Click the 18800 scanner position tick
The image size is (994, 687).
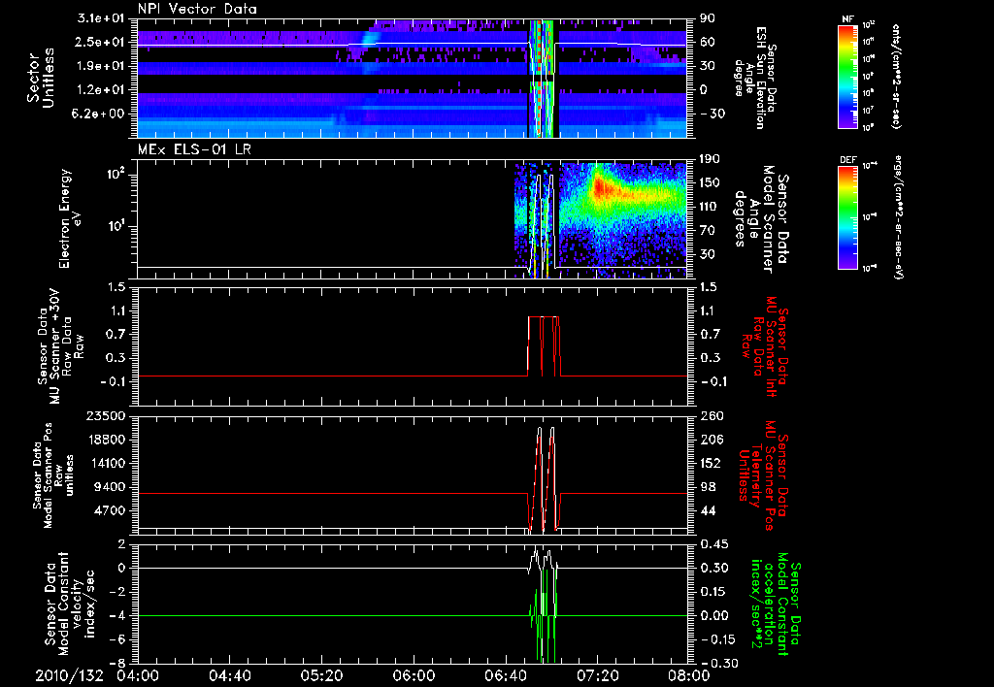pos(106,440)
